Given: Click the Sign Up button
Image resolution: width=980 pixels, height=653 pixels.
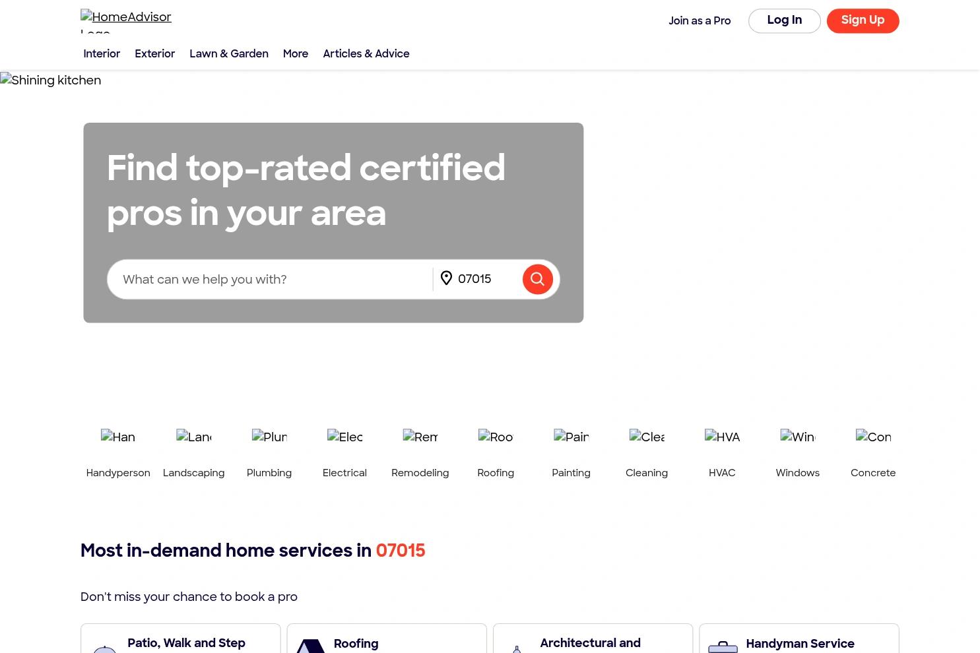Looking at the screenshot, I should pos(863,20).
